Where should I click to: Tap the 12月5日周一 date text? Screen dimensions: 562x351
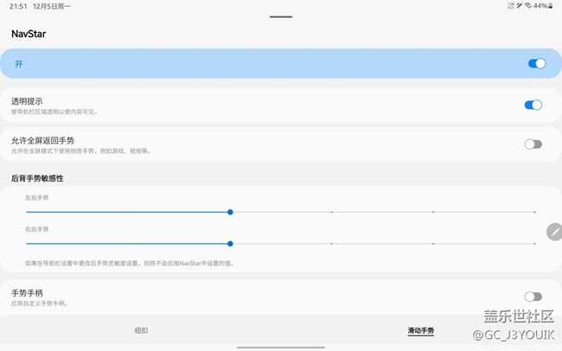[x=52, y=6]
